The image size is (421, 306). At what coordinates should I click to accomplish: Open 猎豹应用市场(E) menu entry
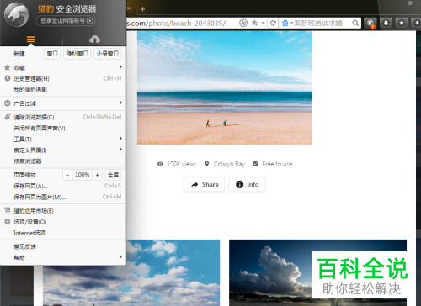(x=63, y=211)
